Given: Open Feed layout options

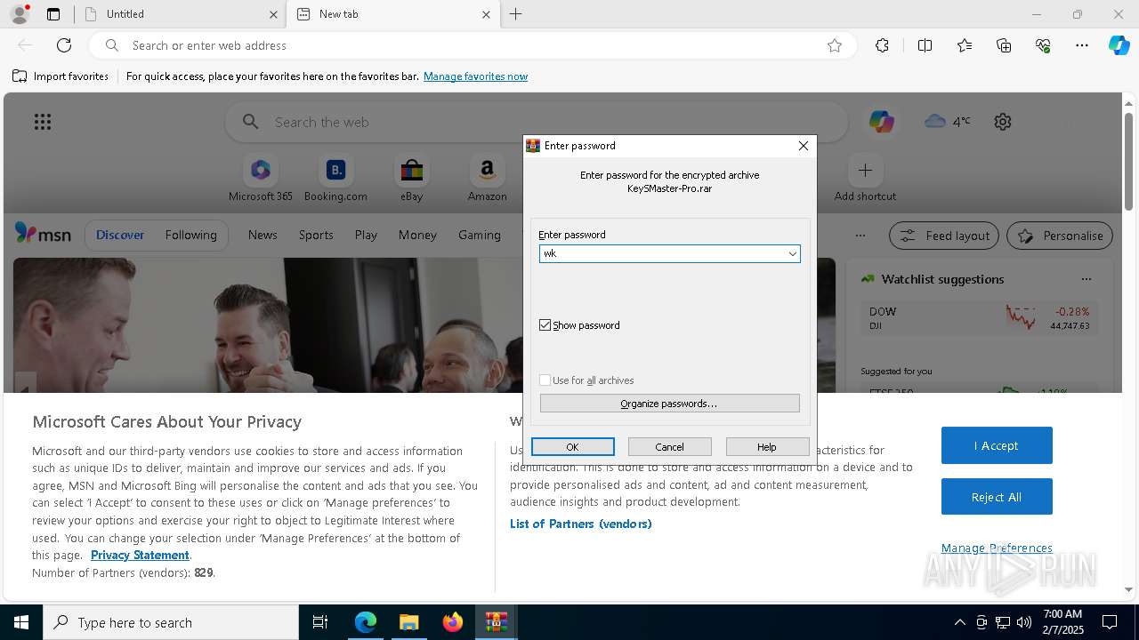Looking at the screenshot, I should pos(945,236).
